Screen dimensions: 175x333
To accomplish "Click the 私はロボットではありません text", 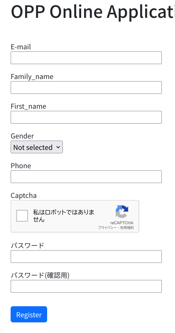I will tap(64, 216).
